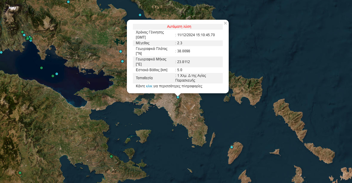Select the cyan marker at the map's left edge
Screen dimensions: 352x183
[x=1, y=52]
